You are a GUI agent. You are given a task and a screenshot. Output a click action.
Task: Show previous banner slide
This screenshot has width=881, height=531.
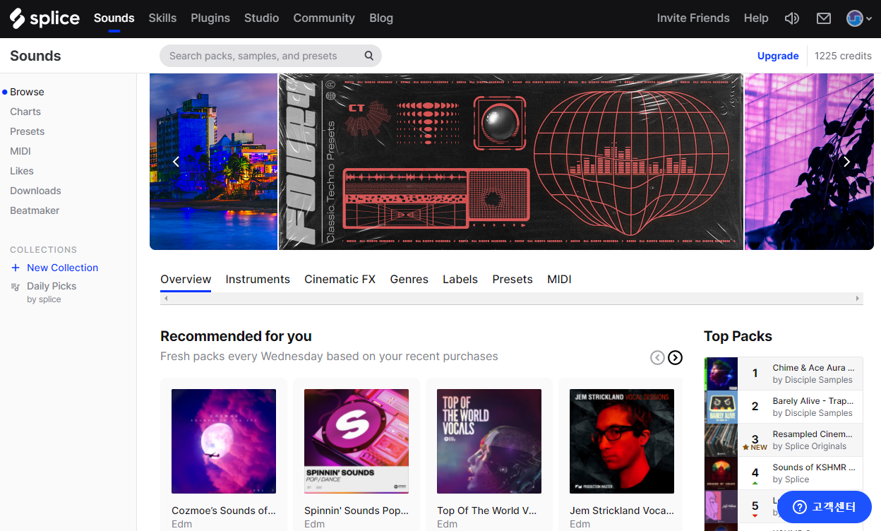(176, 162)
